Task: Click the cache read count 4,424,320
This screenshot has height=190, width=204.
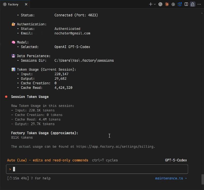Action: tap(63, 88)
